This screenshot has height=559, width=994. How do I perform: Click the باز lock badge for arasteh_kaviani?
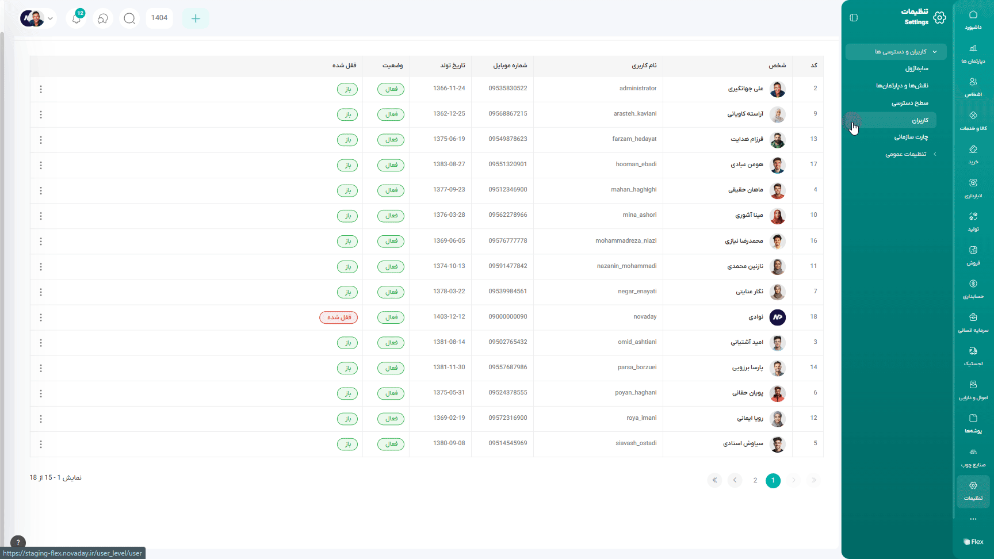point(347,114)
